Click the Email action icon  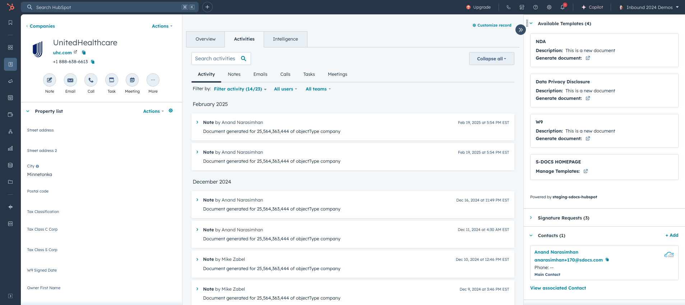click(70, 80)
